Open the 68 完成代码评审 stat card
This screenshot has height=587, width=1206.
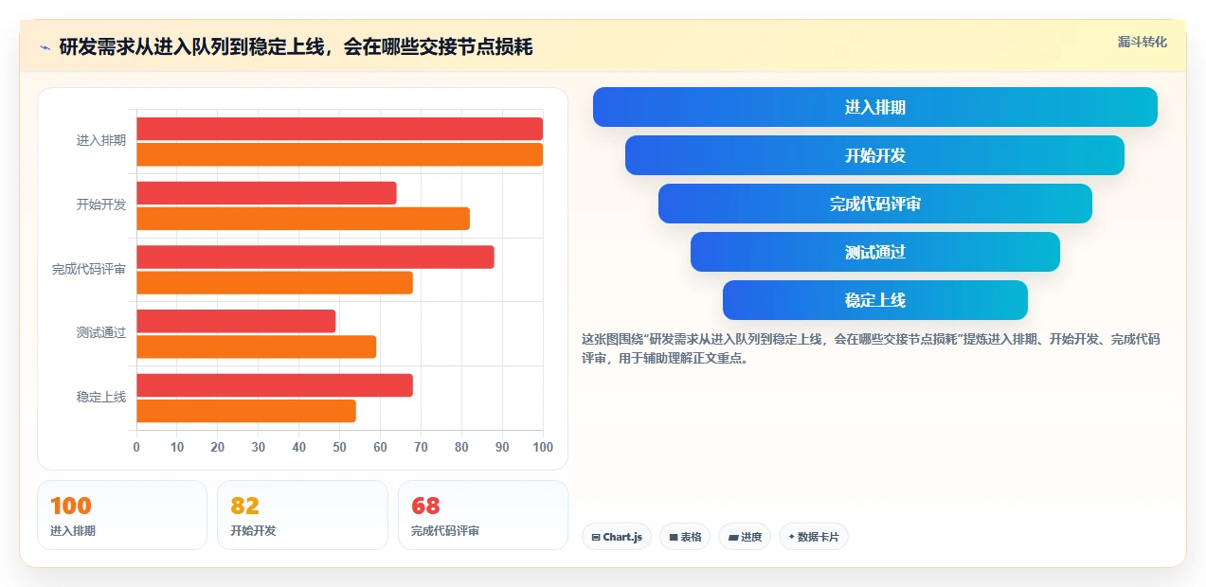click(x=483, y=515)
